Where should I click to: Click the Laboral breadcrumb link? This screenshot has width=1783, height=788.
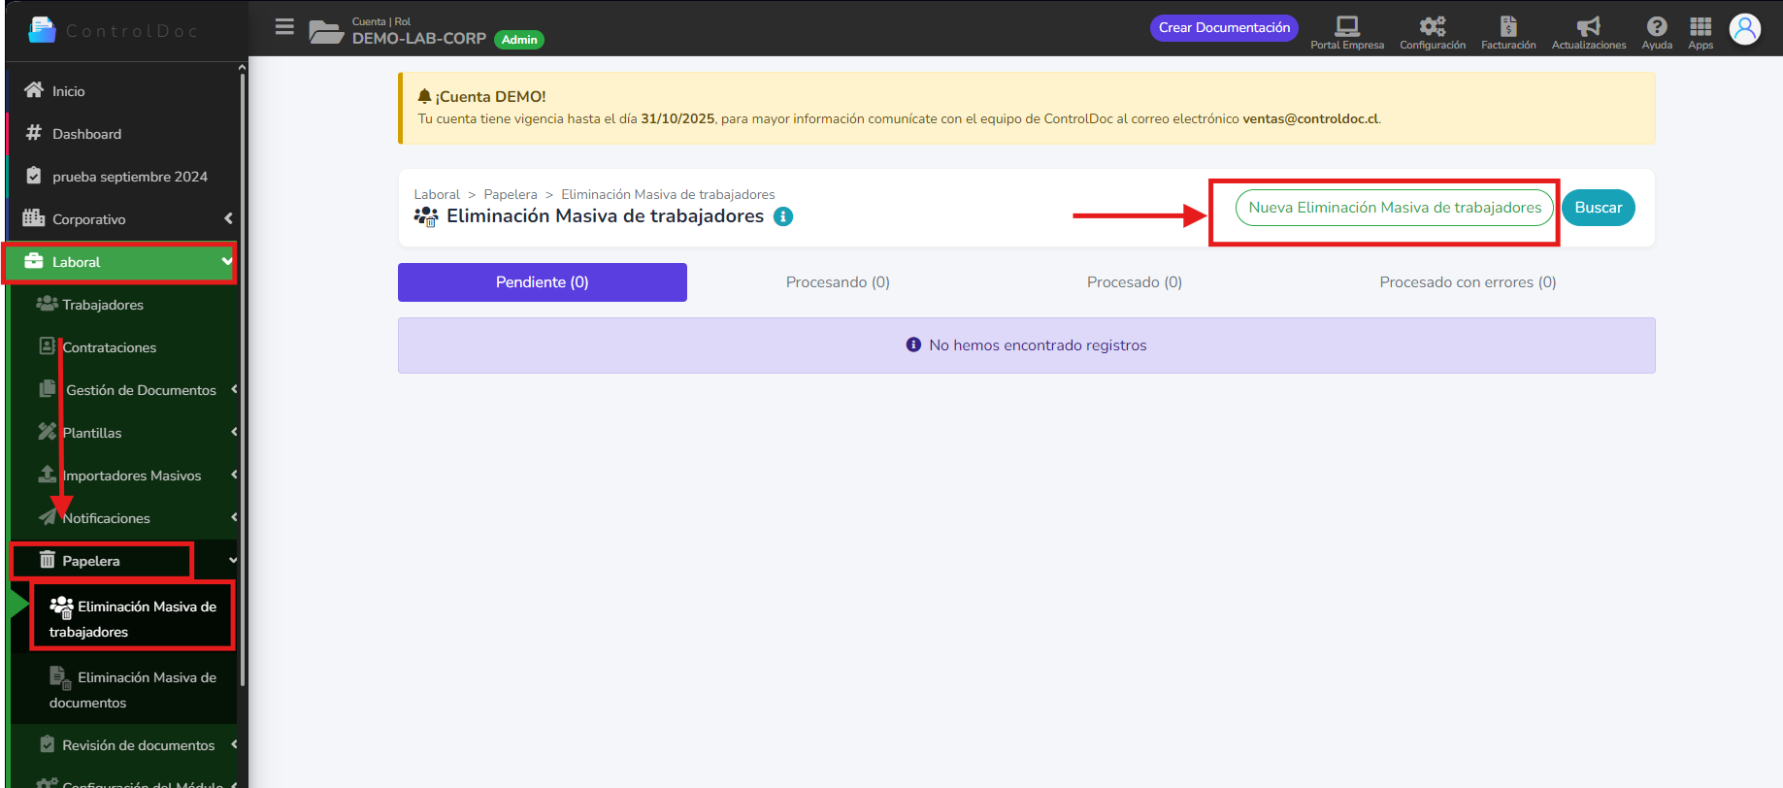pos(437,194)
